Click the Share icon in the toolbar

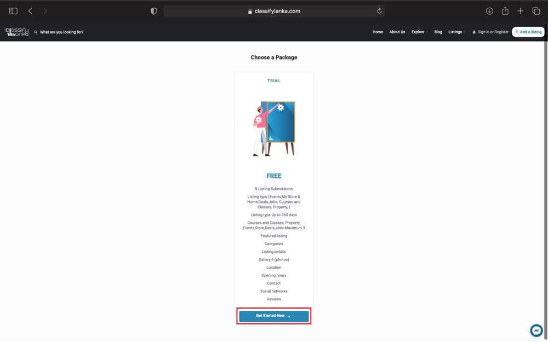pyautogui.click(x=505, y=11)
